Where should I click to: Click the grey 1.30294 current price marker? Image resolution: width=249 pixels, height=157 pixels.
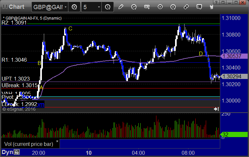point(234,76)
